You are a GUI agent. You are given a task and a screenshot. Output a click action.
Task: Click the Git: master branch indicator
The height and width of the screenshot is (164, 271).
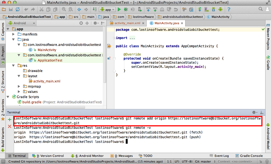click(203, 162)
